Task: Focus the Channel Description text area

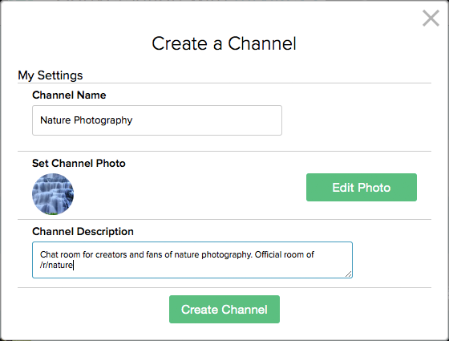Action: pyautogui.click(x=192, y=260)
